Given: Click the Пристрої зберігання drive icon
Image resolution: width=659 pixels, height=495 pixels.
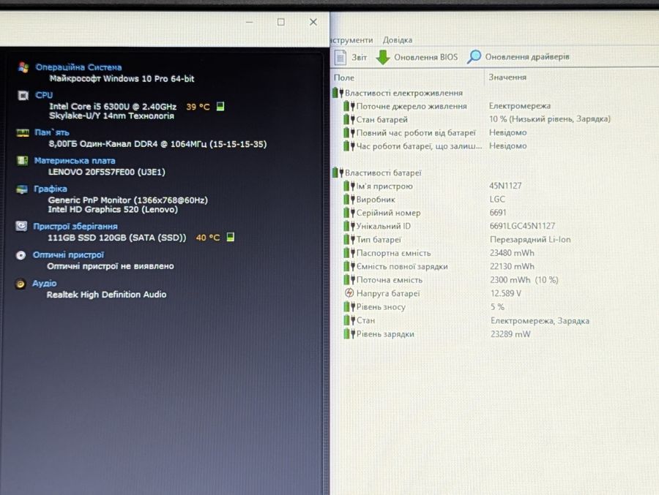Looking at the screenshot, I should pos(21,227).
